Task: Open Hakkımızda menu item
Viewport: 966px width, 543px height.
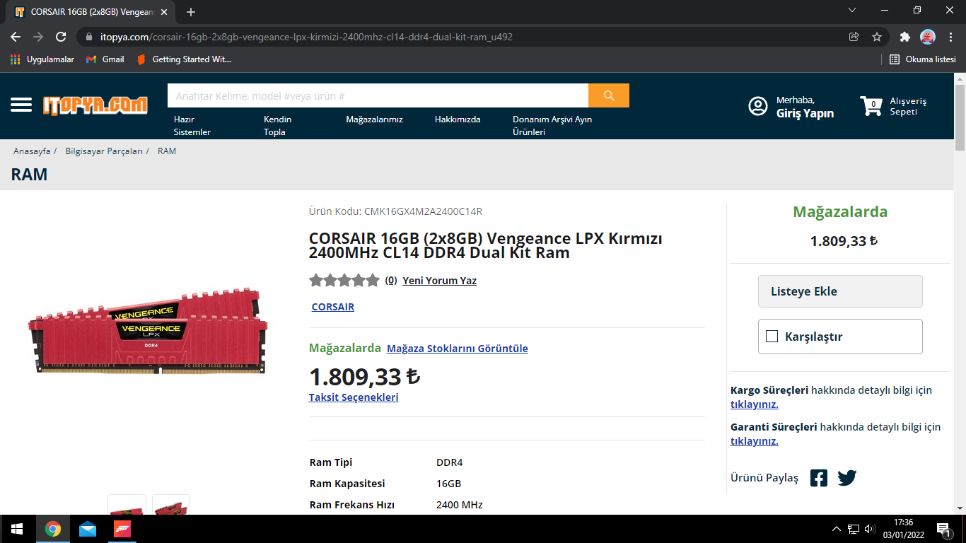Action: (x=458, y=119)
